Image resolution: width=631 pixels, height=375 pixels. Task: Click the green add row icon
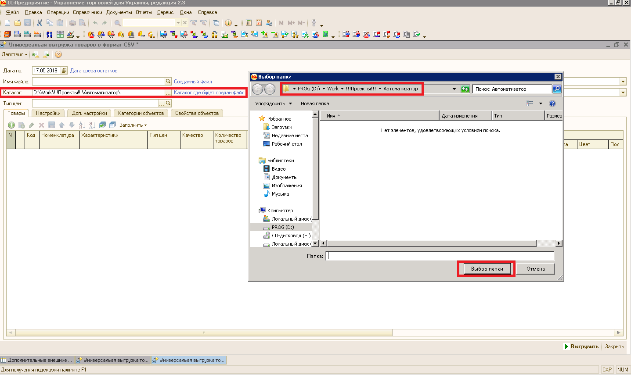tap(11, 125)
